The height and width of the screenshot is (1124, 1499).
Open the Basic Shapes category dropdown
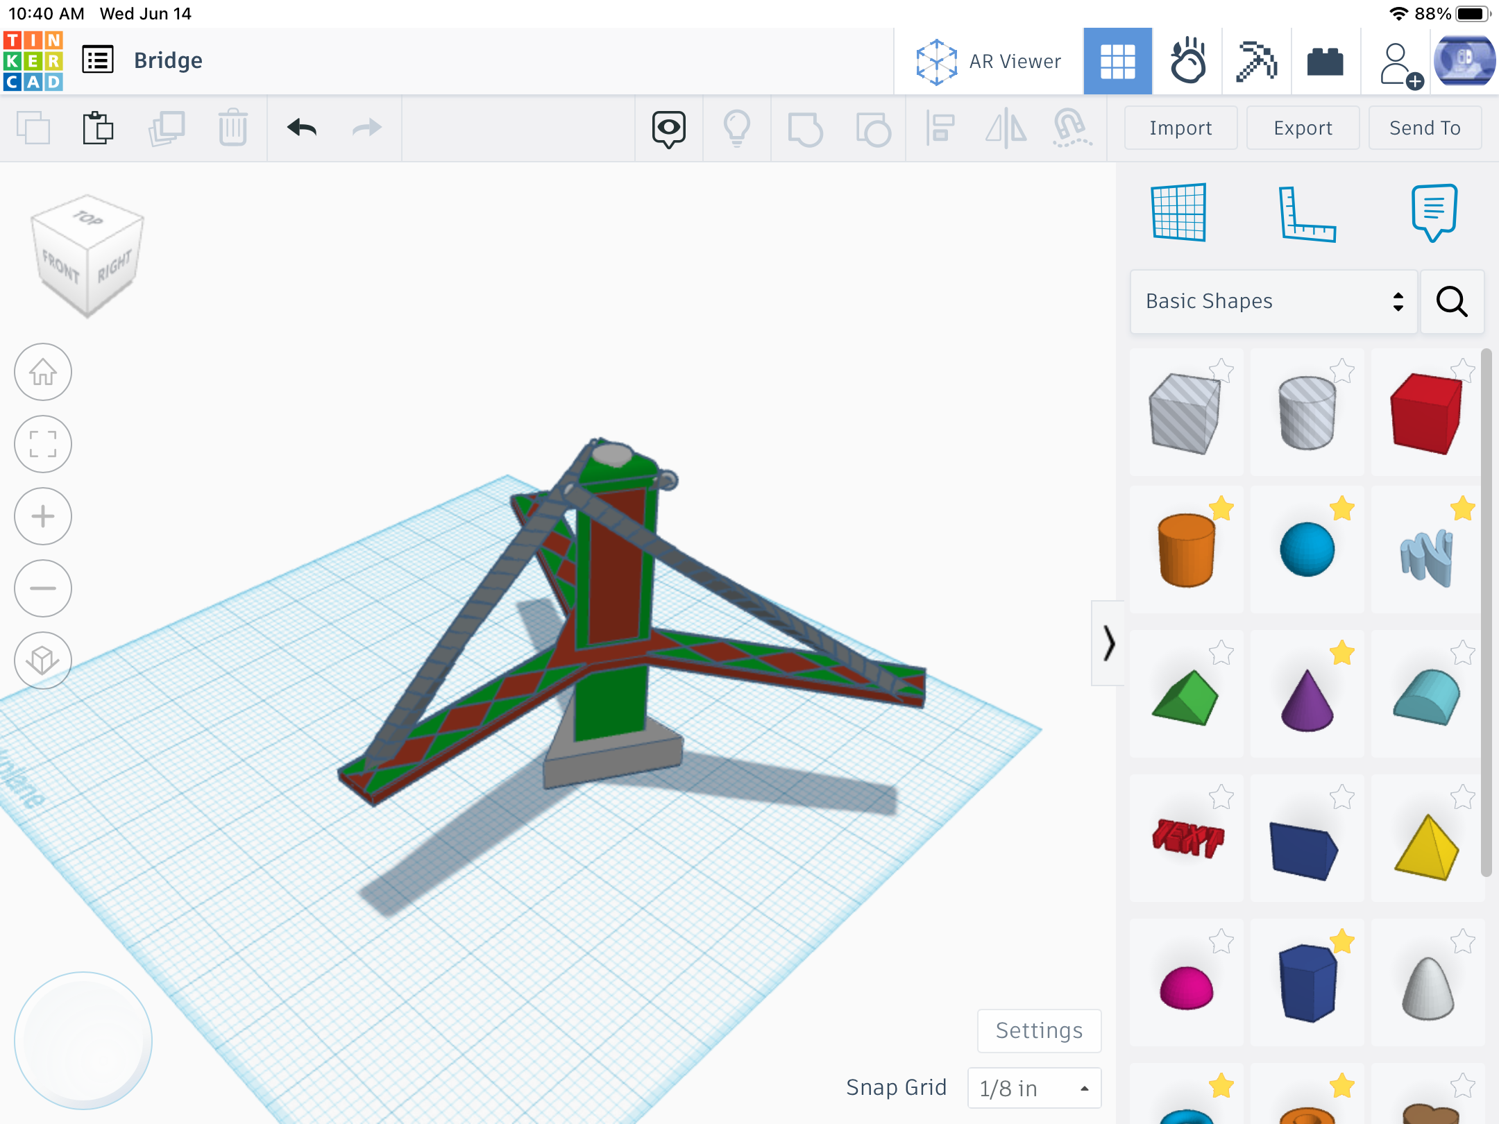pyautogui.click(x=1273, y=301)
